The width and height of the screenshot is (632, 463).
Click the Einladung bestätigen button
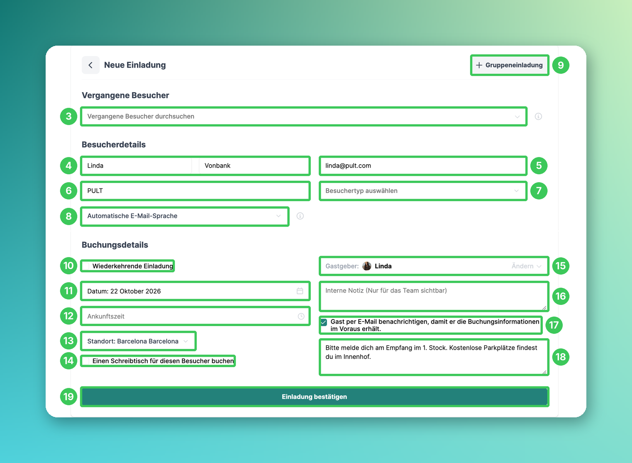pos(315,397)
